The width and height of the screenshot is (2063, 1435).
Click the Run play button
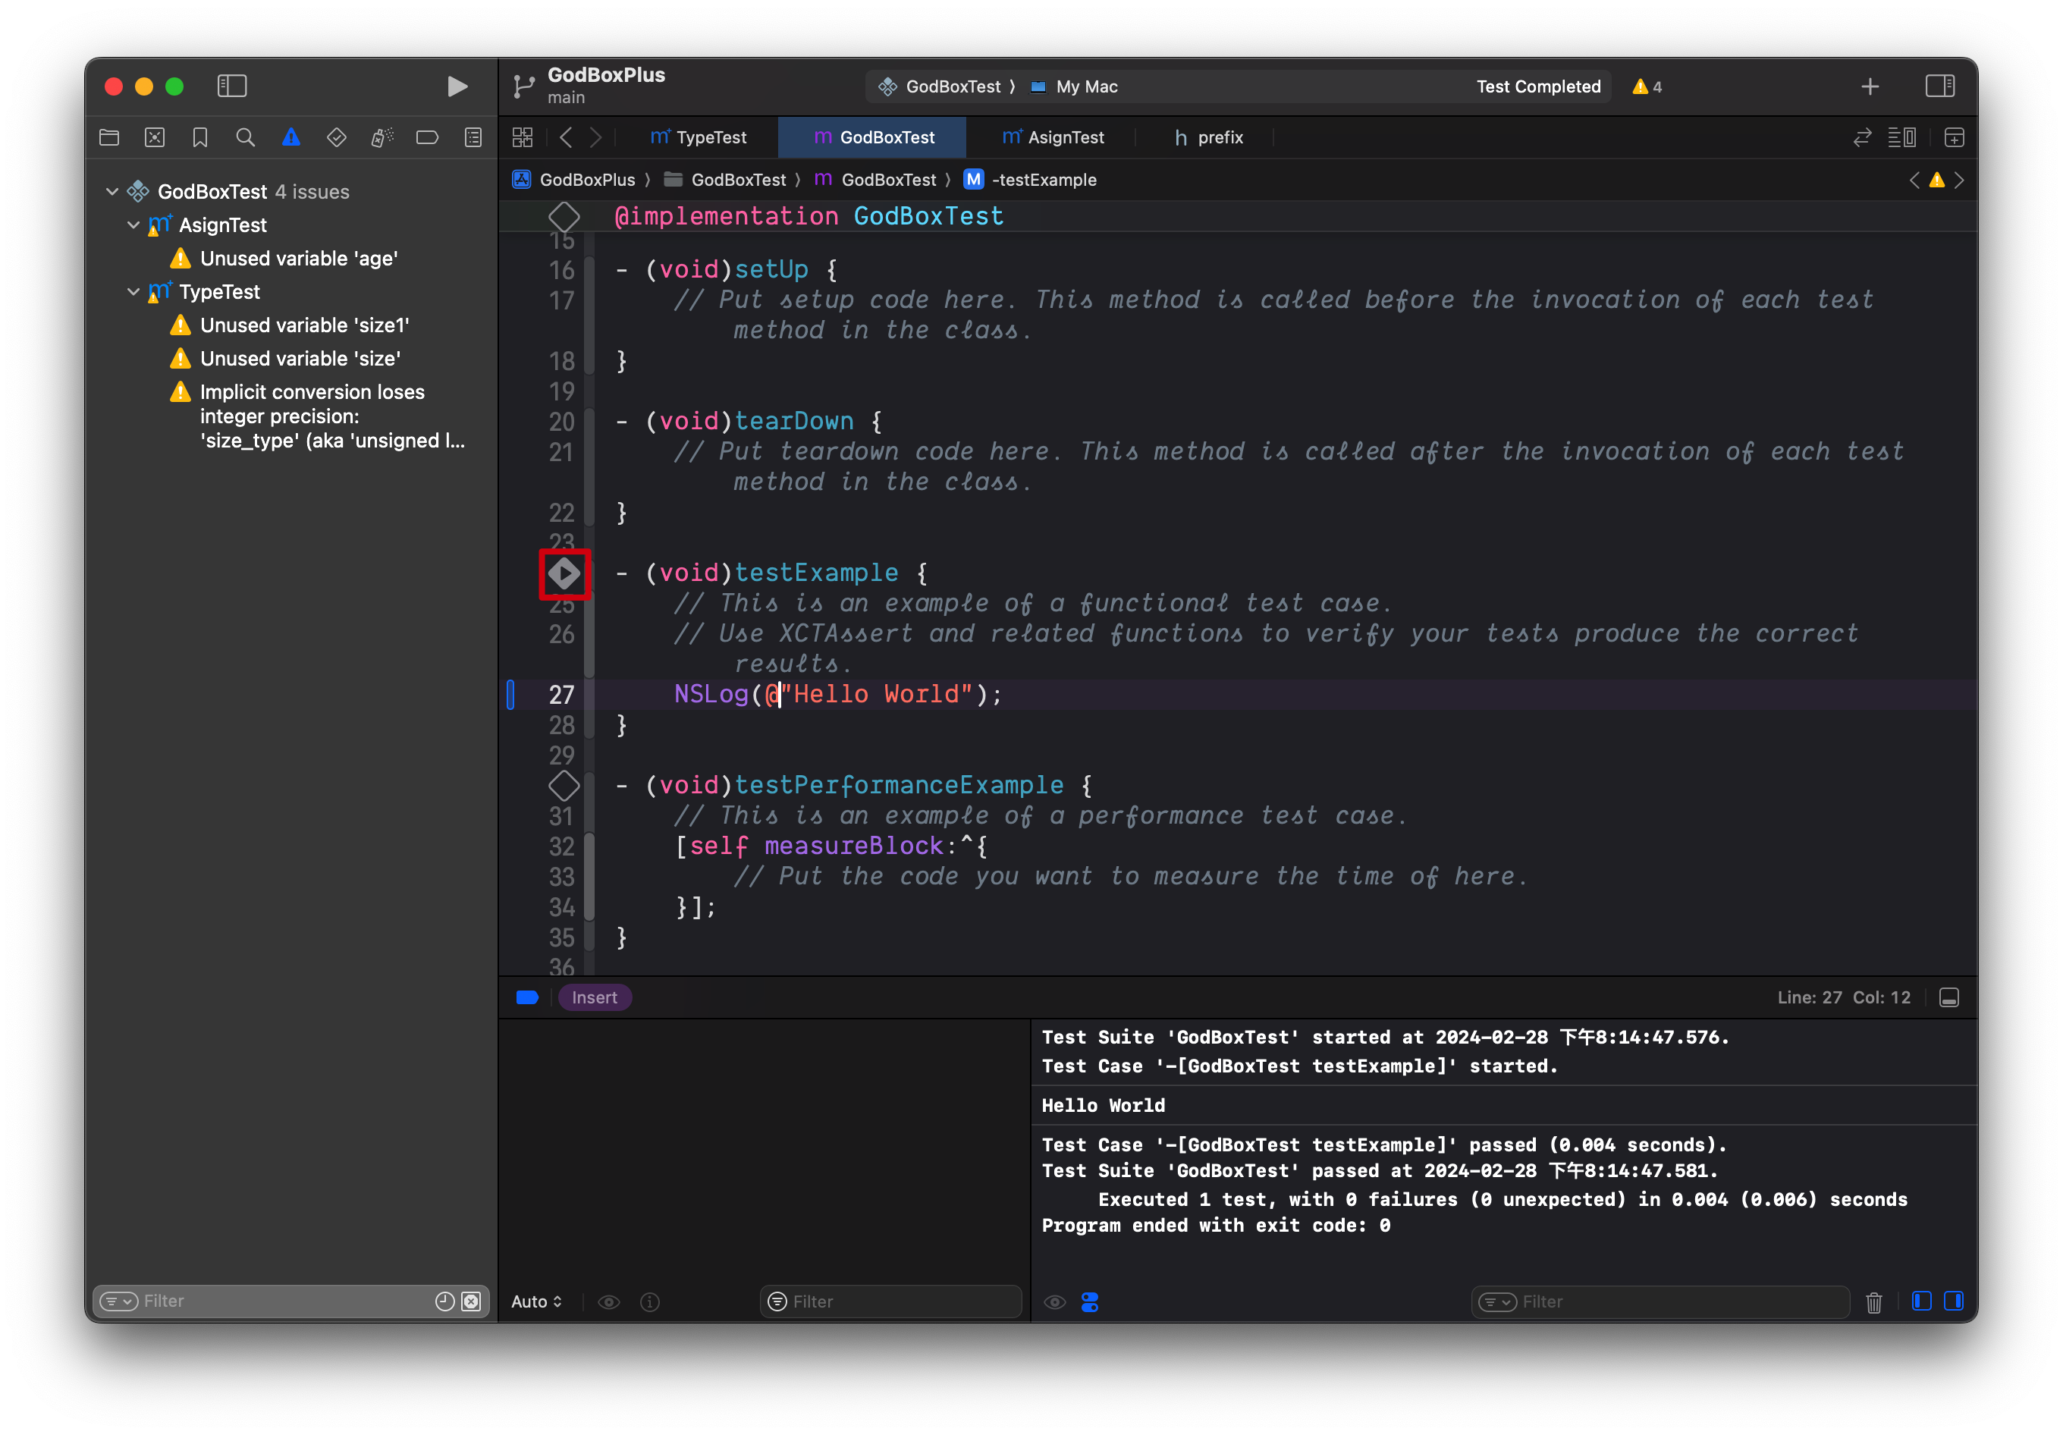tap(457, 86)
